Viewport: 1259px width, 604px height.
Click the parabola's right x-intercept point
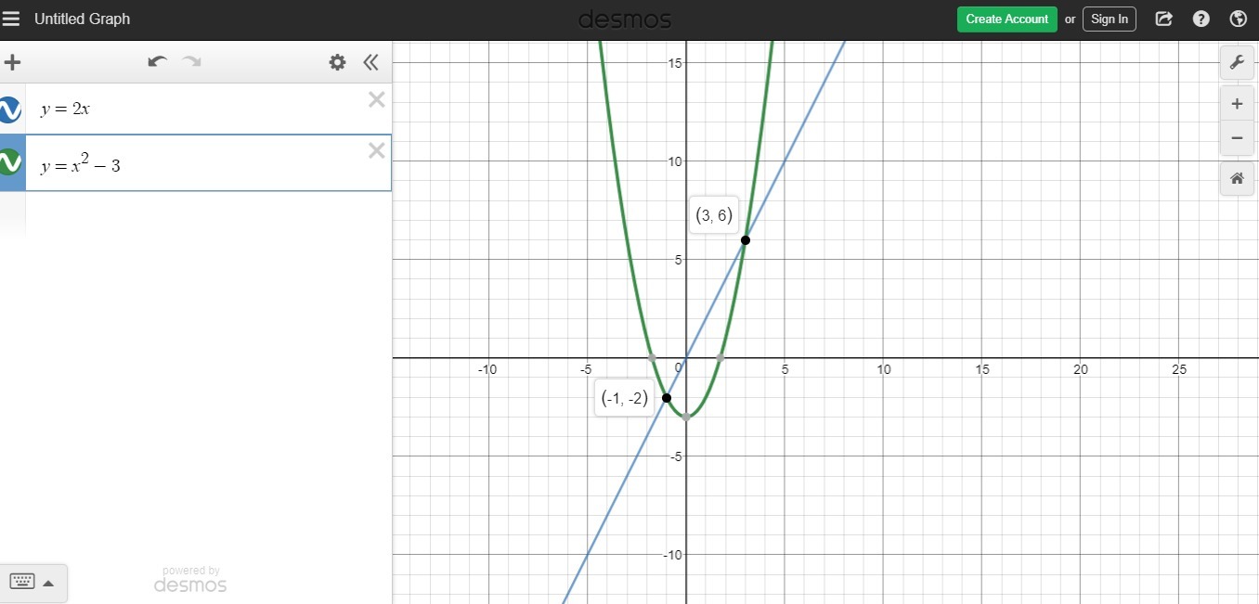point(720,357)
